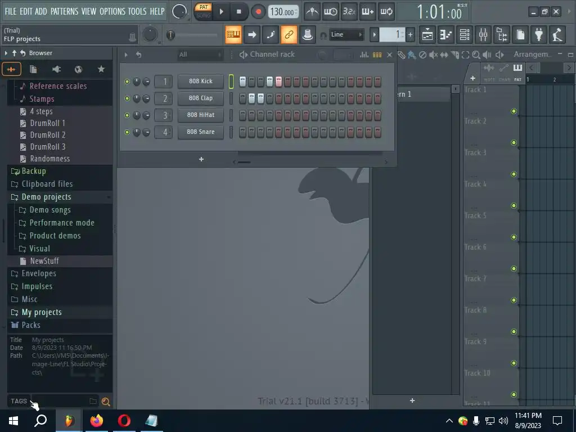Open the EDIT menu
The width and height of the screenshot is (576, 432).
[26, 11]
